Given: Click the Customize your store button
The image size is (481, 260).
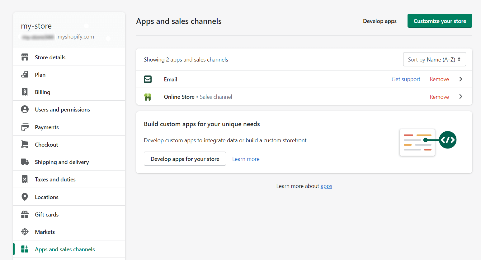Looking at the screenshot, I should pos(440,21).
